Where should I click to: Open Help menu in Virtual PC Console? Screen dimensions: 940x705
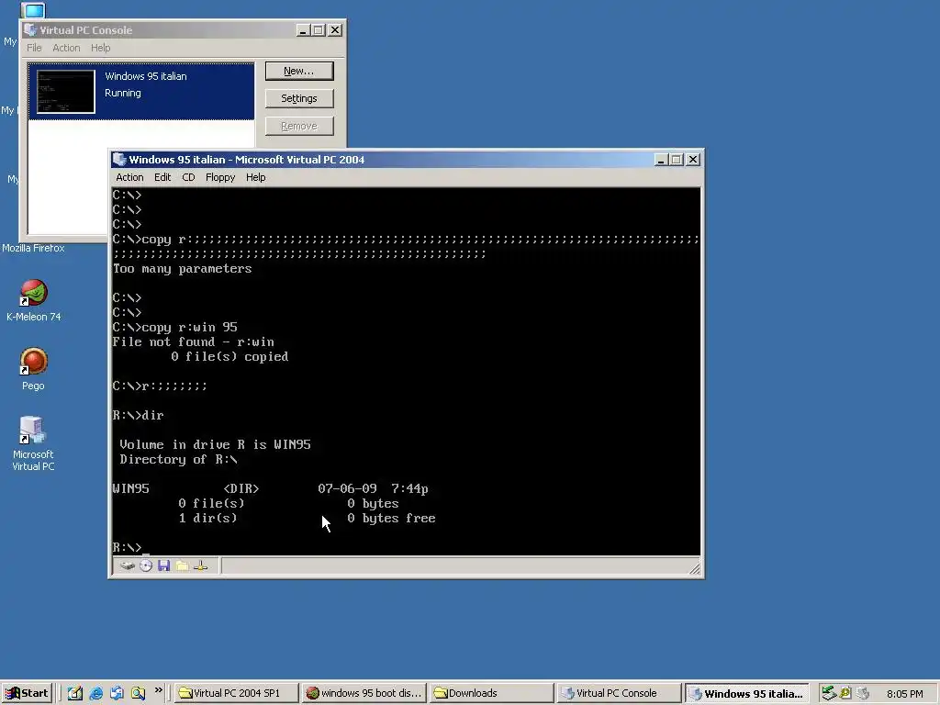[101, 48]
